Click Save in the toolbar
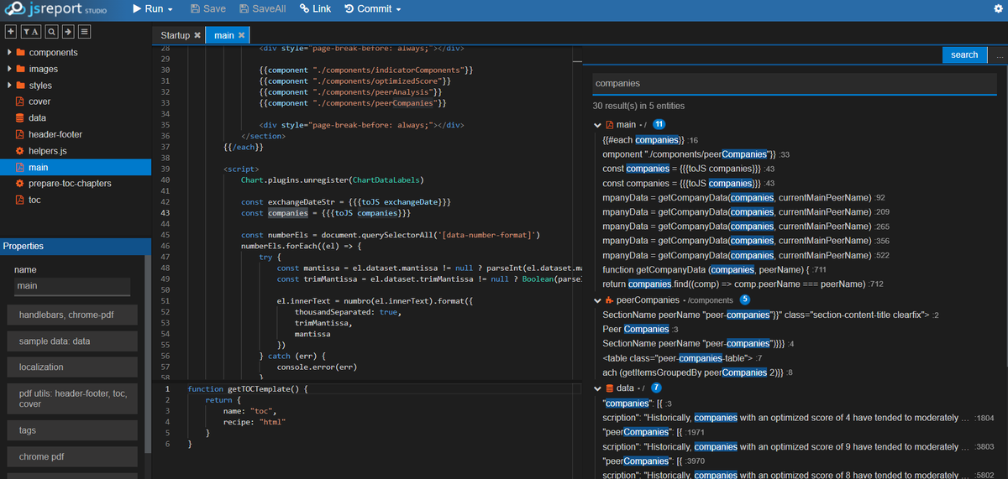This screenshot has height=479, width=1008. click(208, 9)
